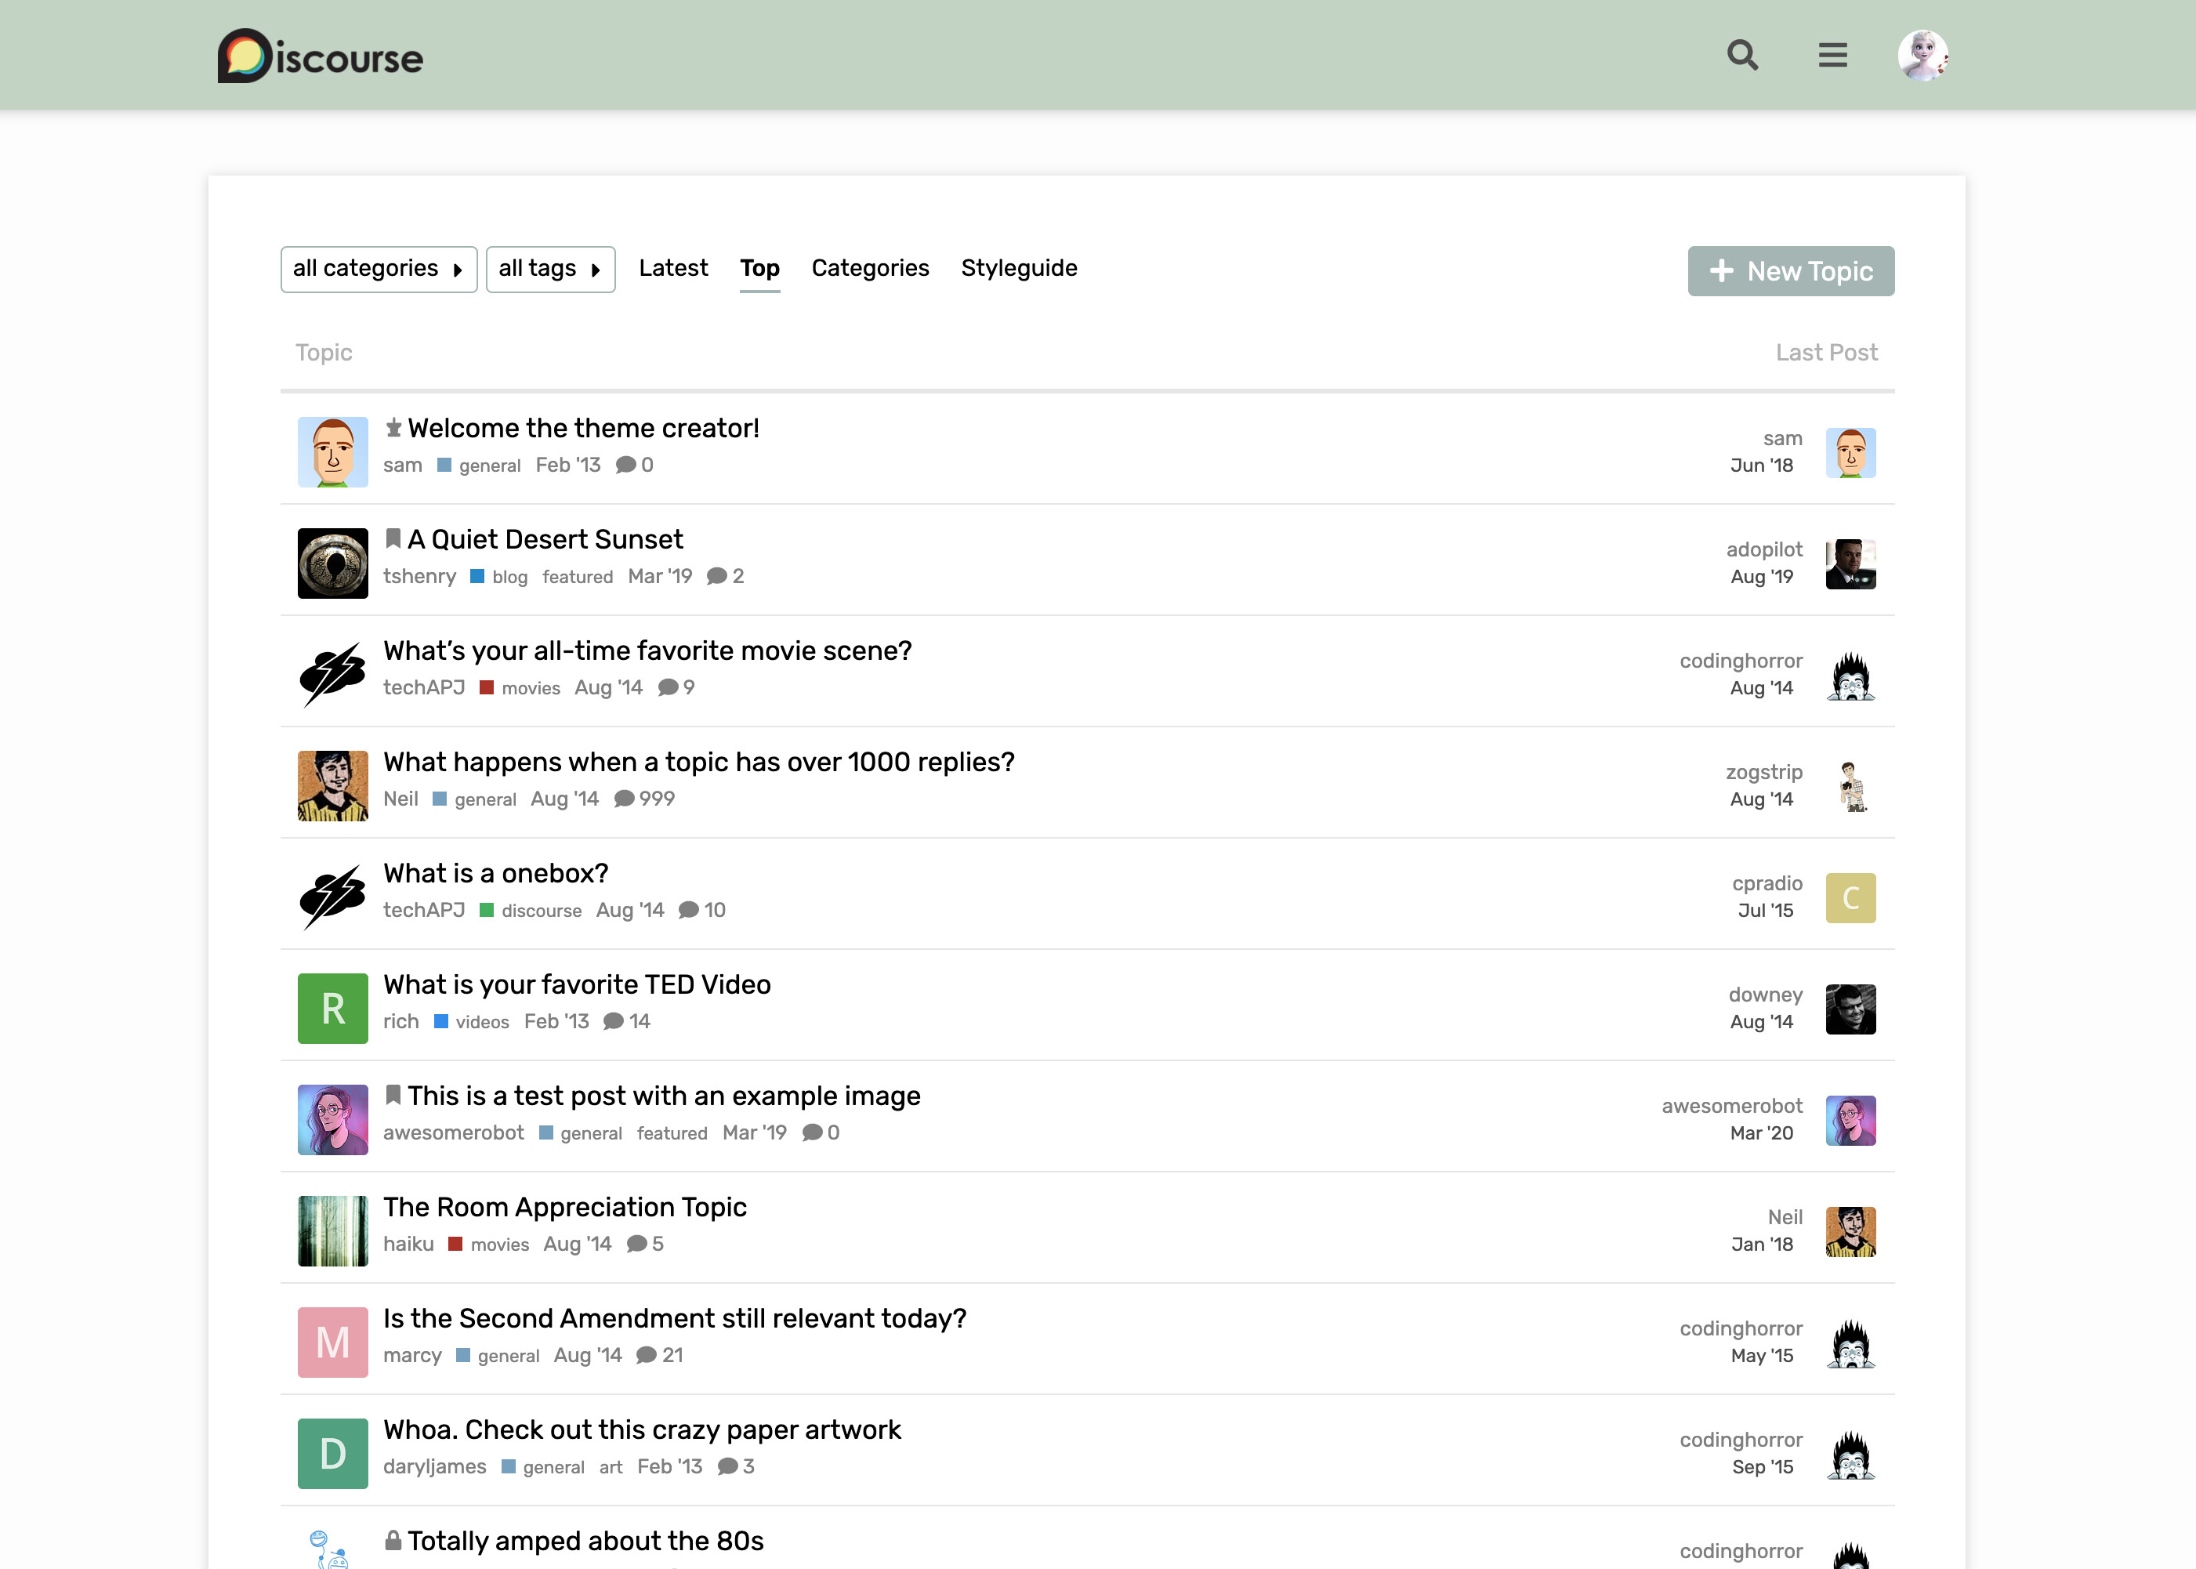Open the search magnifier icon
Image resolution: width=2196 pixels, height=1569 pixels.
pyautogui.click(x=1742, y=55)
